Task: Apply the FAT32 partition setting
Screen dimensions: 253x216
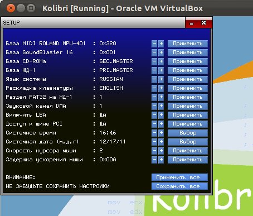Action: click(188, 97)
